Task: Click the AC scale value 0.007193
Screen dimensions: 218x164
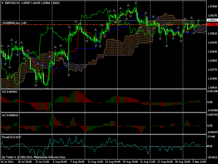Action: (212, 115)
